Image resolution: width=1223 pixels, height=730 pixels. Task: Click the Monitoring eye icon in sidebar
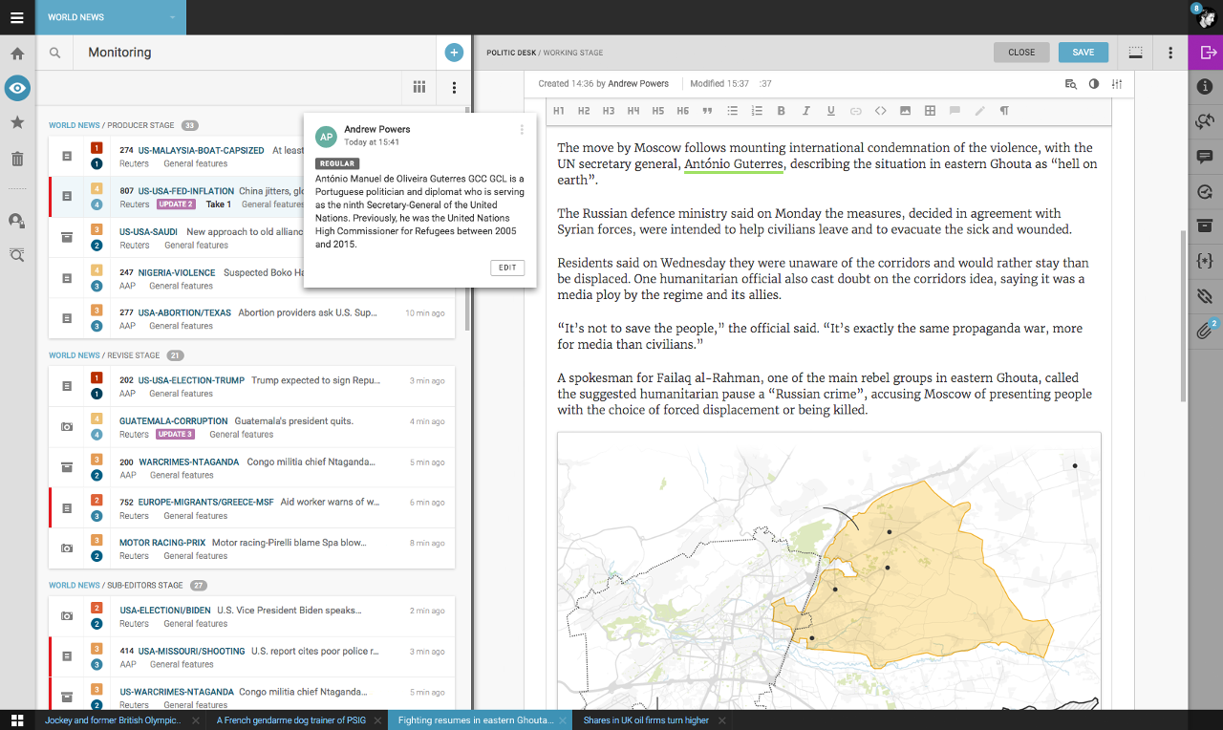(x=17, y=89)
